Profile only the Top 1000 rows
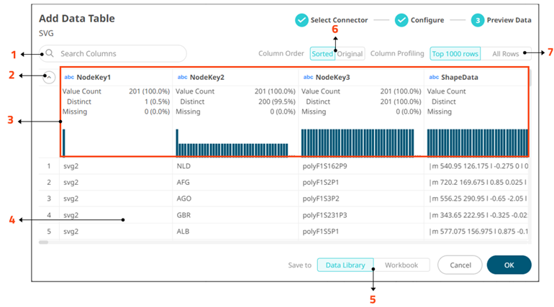The image size is (554, 307). pyautogui.click(x=455, y=54)
